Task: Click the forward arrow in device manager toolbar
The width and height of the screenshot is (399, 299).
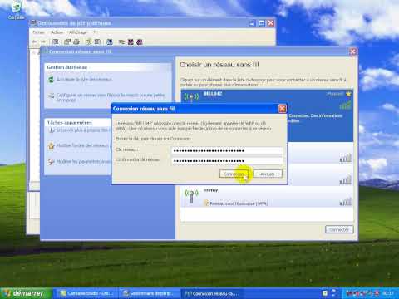Action: (x=43, y=42)
